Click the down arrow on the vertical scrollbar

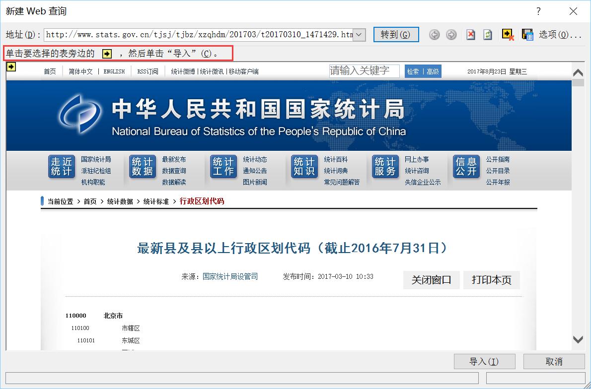click(x=578, y=340)
